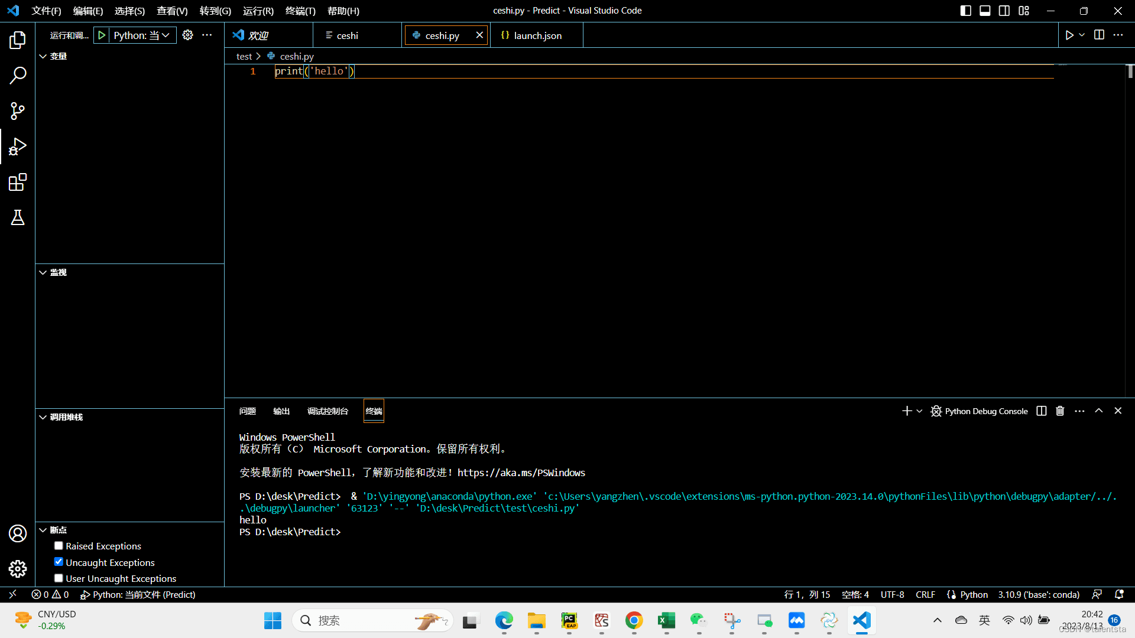Show errors and warnings count in status bar
The height and width of the screenshot is (638, 1135).
pyautogui.click(x=50, y=594)
